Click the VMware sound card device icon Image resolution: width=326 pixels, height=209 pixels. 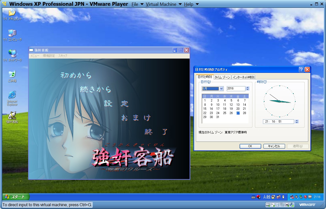point(292,205)
